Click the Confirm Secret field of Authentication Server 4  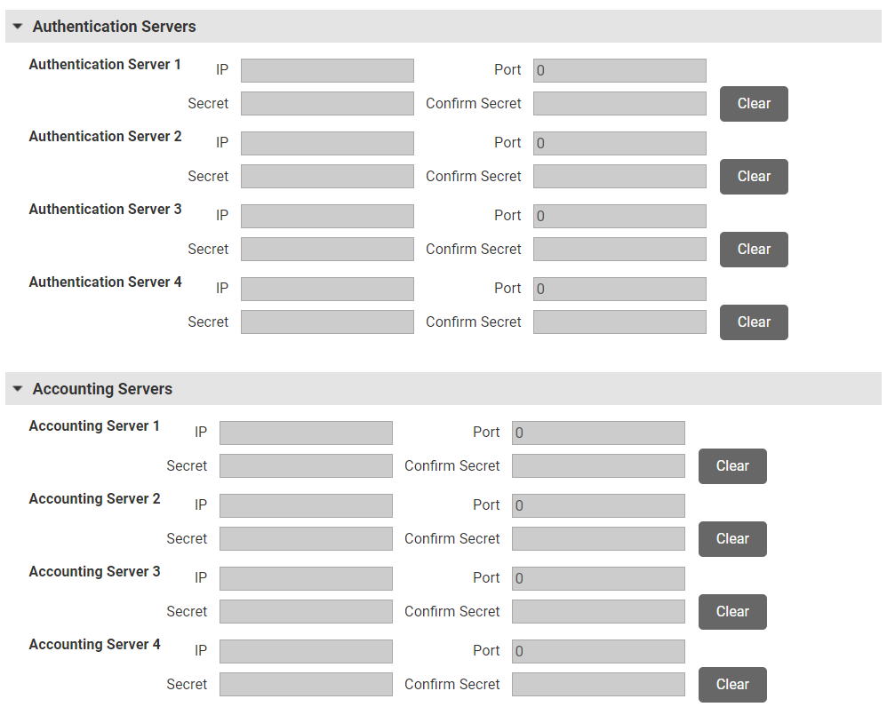[619, 322]
